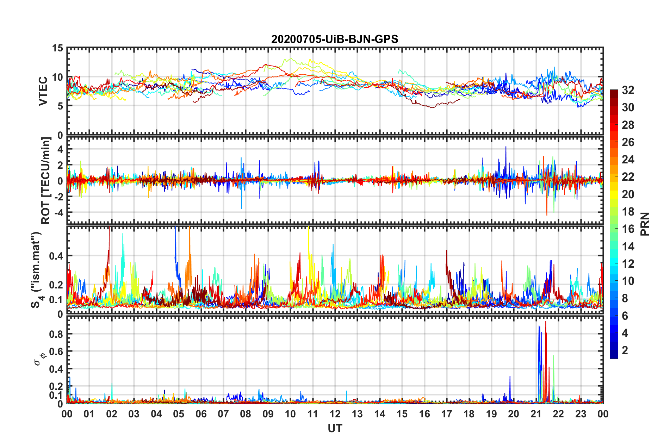Click the S4 axis tick label 0.4
670x448 pixels.
click(x=56, y=256)
